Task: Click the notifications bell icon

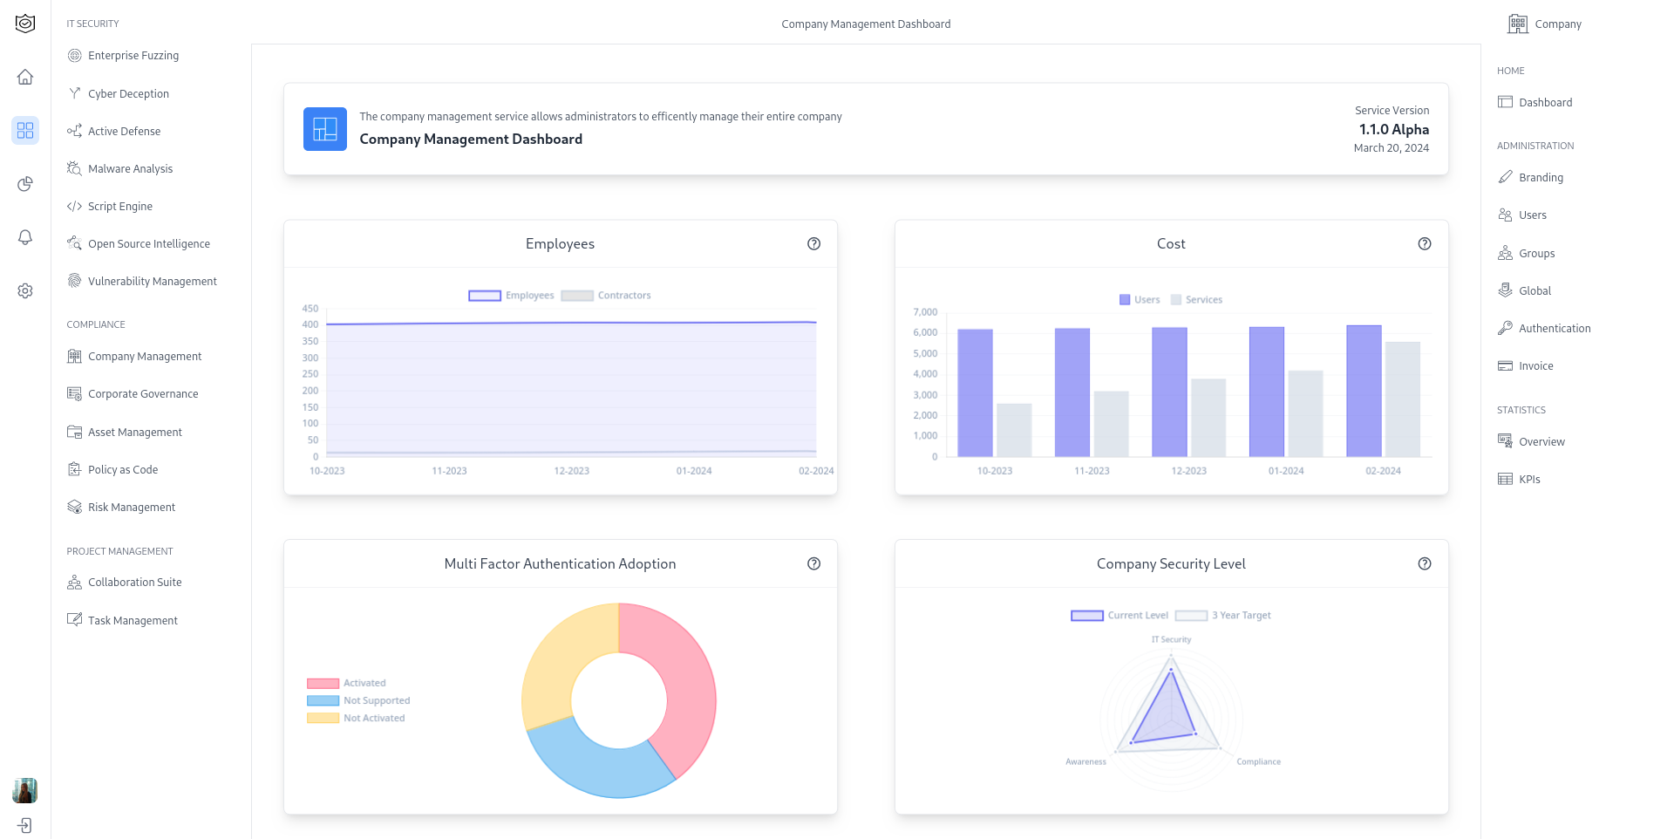Action: click(x=25, y=237)
